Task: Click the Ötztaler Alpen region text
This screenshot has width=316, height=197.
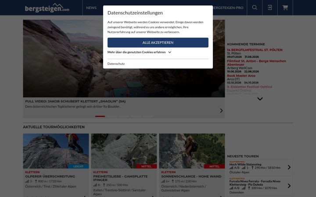Action: pos(239,172)
